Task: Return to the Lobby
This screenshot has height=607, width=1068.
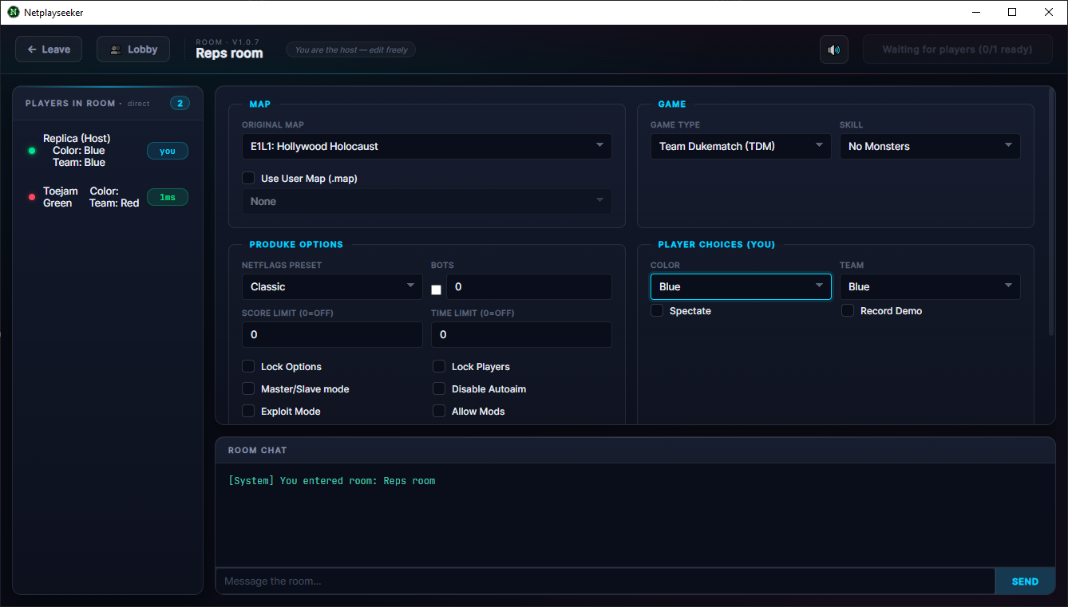Action: [x=133, y=49]
